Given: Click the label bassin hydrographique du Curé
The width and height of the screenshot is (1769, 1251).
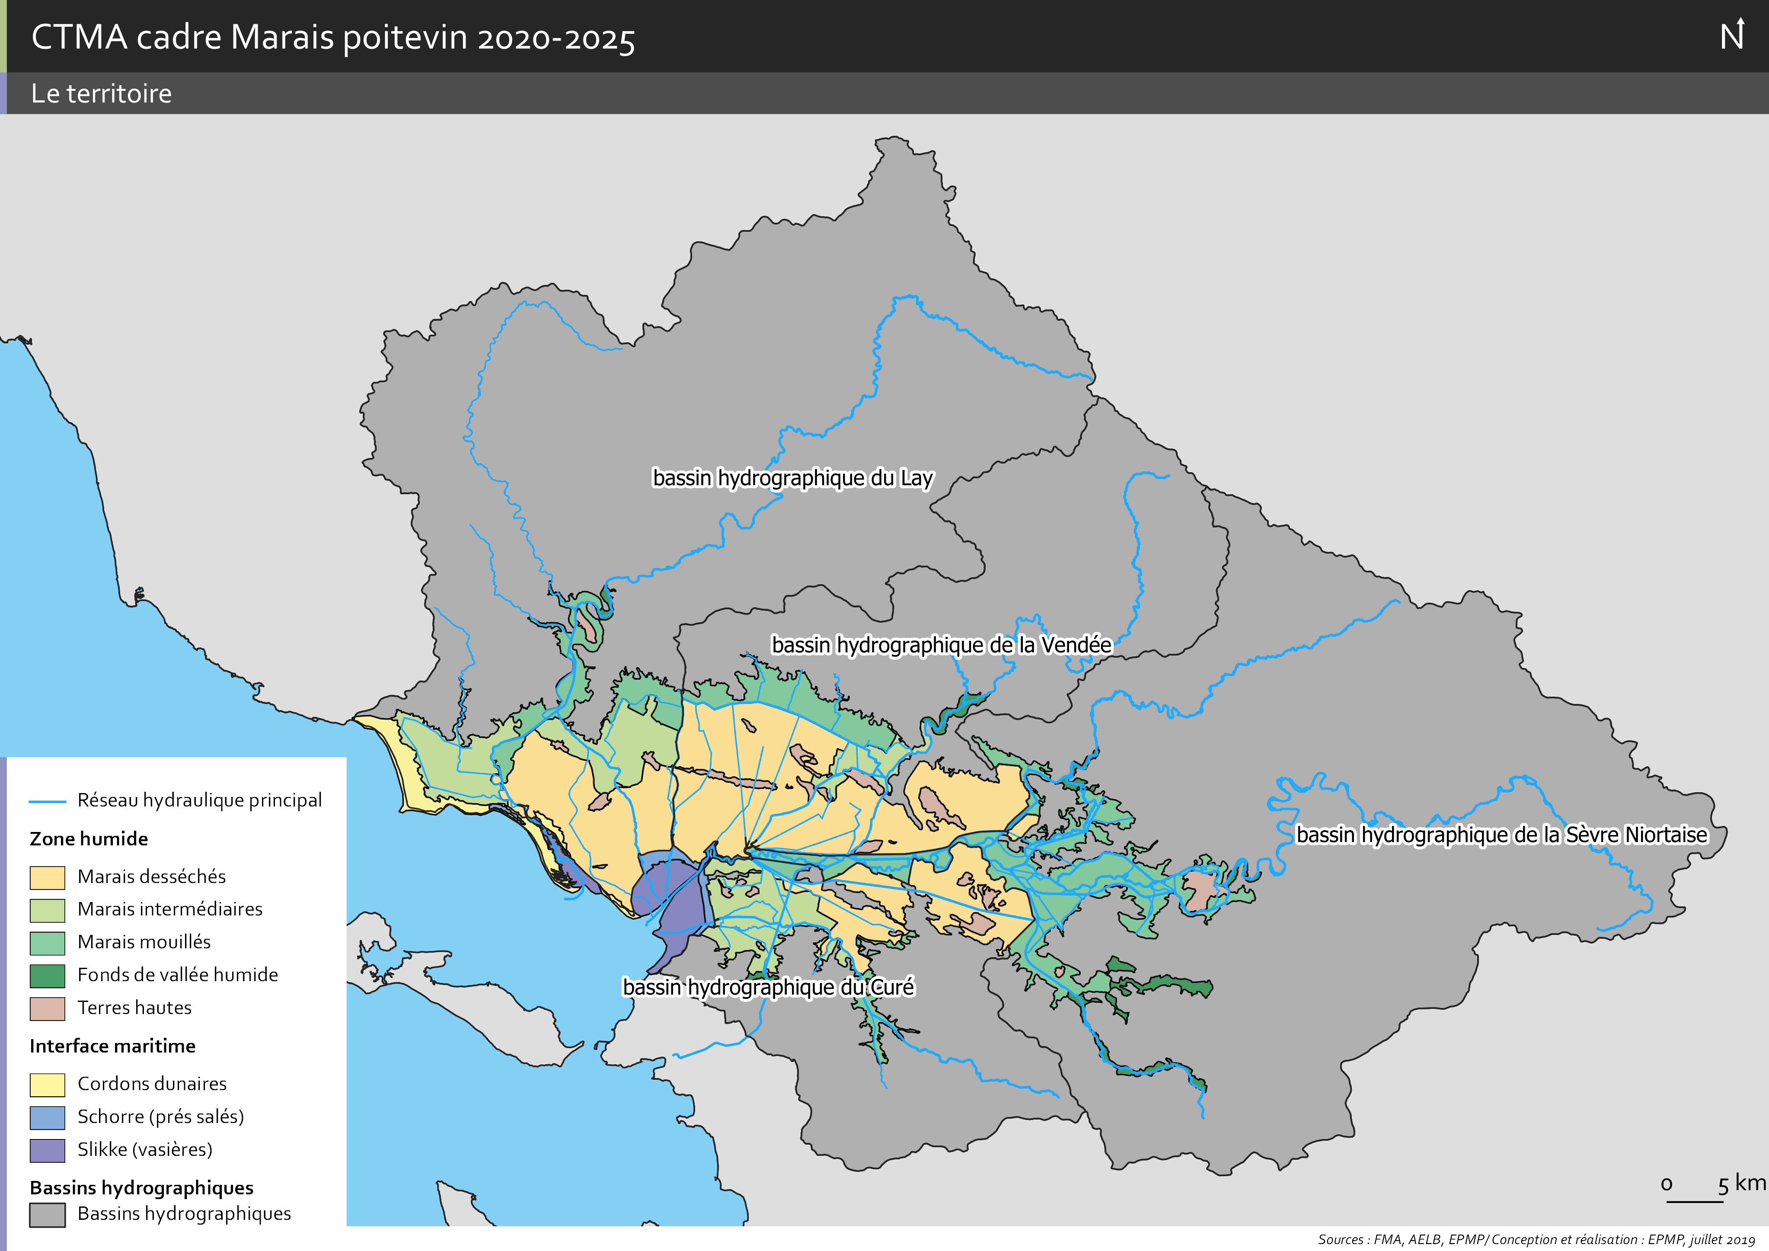Looking at the screenshot, I should tap(768, 987).
